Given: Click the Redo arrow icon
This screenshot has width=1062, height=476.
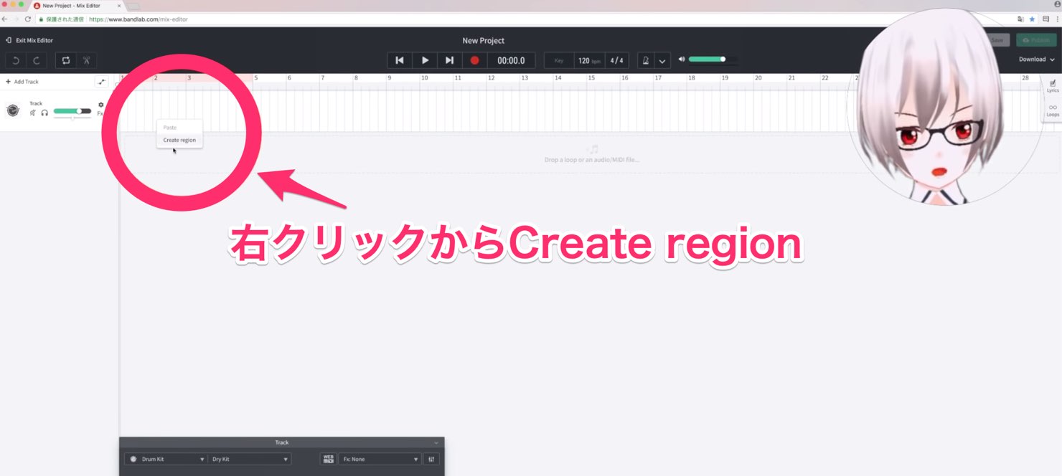Looking at the screenshot, I should (37, 60).
